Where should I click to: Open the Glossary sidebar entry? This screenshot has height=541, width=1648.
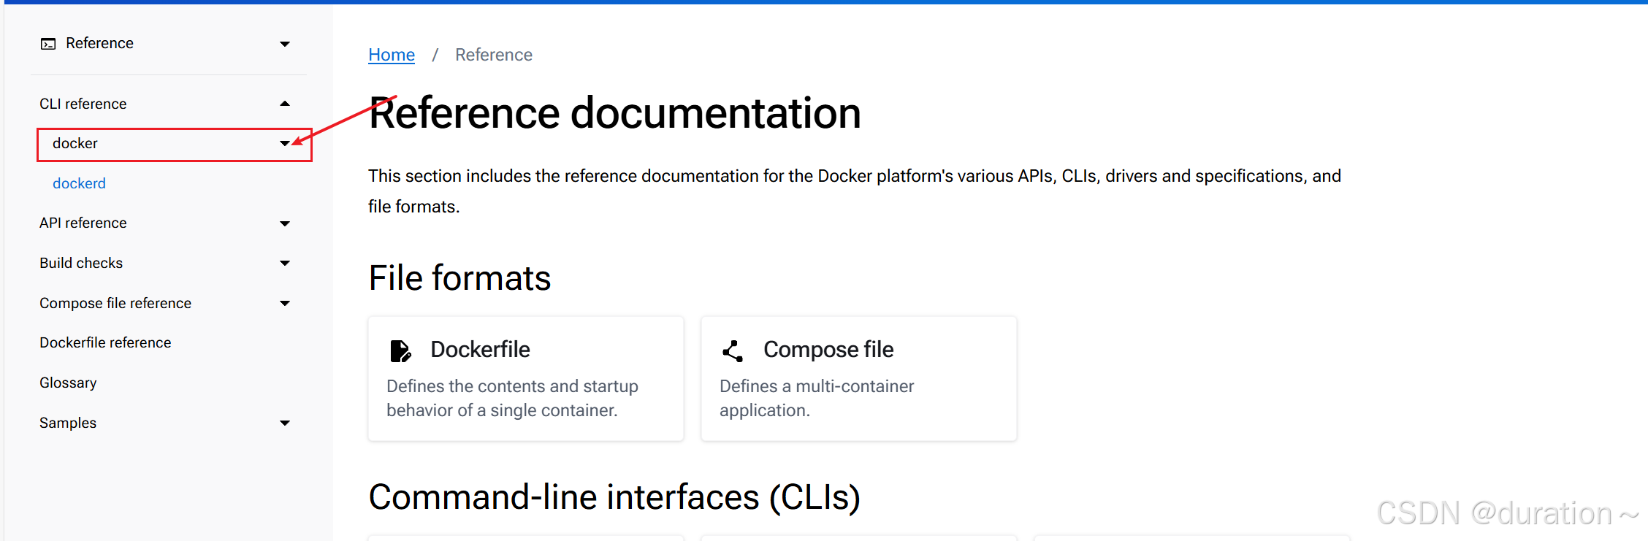click(x=68, y=383)
